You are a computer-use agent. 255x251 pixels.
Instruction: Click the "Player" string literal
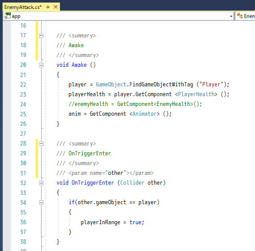pos(211,85)
